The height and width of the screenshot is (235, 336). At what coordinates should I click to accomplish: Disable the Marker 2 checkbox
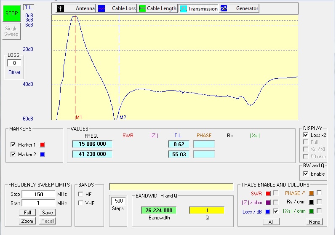point(13,155)
